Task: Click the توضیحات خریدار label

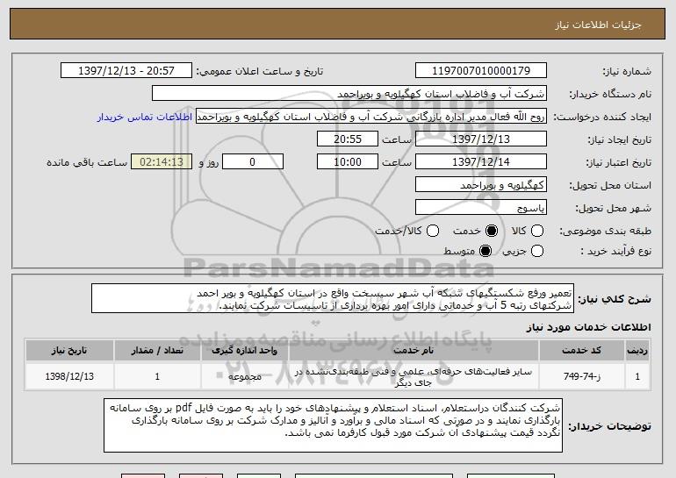Action: pos(609,426)
